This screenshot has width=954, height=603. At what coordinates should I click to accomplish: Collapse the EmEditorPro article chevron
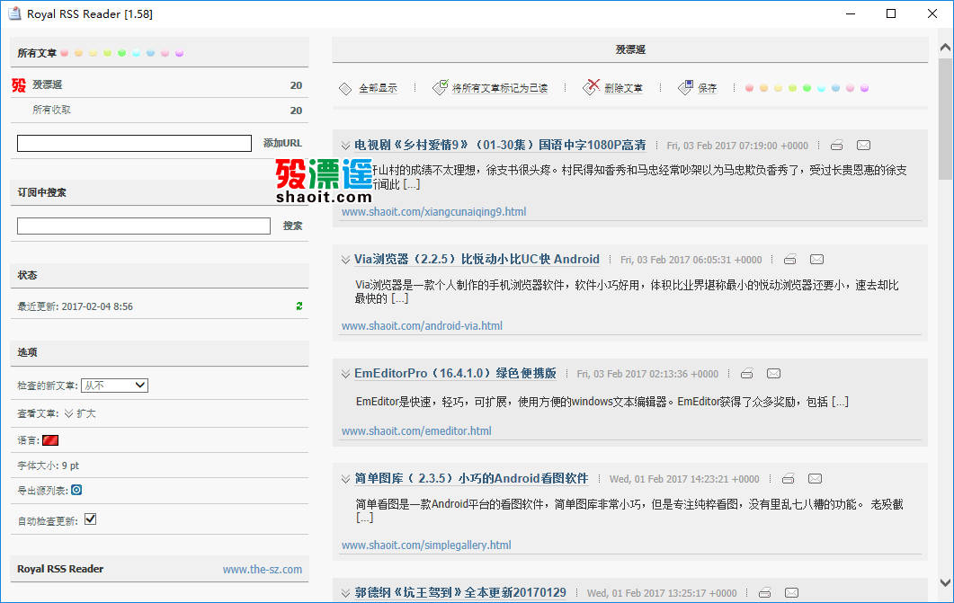click(345, 375)
